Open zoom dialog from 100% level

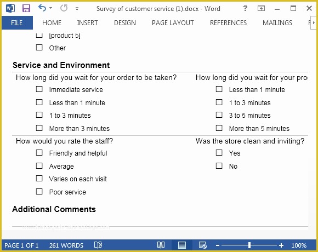point(299,245)
